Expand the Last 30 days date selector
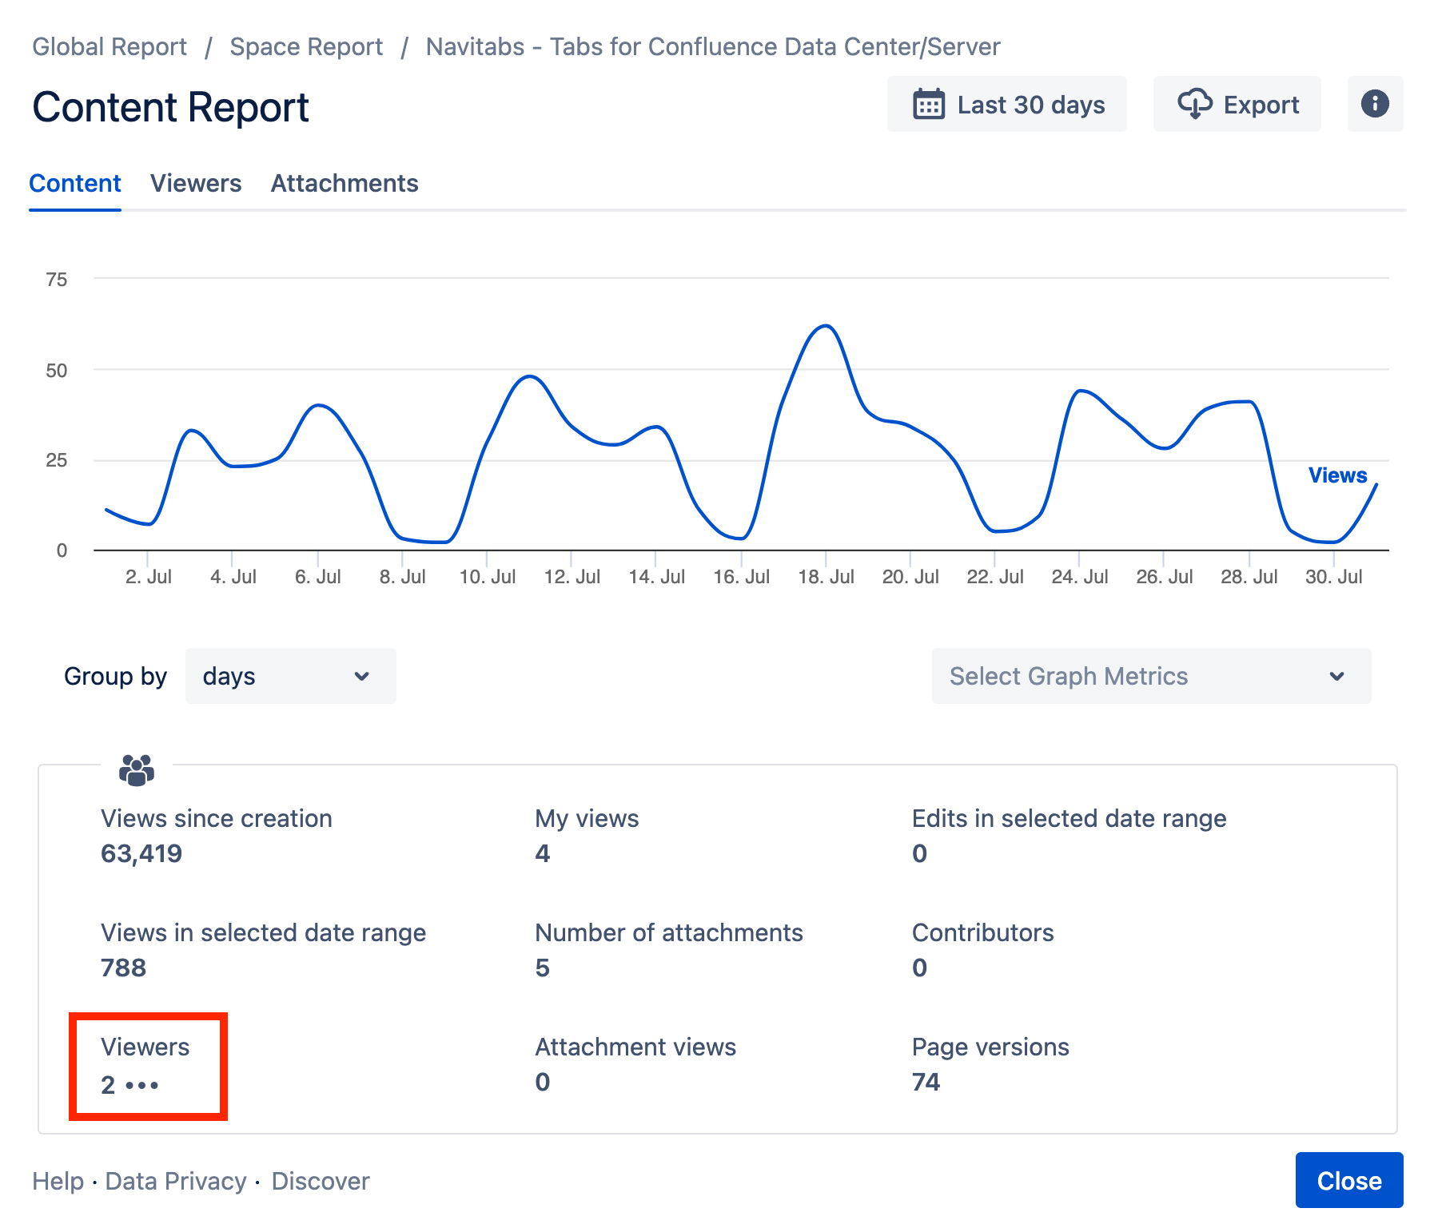This screenshot has width=1434, height=1232. click(x=1006, y=104)
